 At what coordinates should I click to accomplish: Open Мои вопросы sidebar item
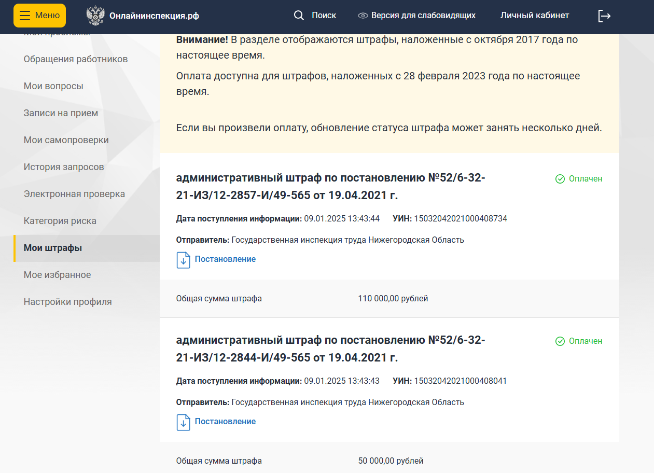click(53, 86)
